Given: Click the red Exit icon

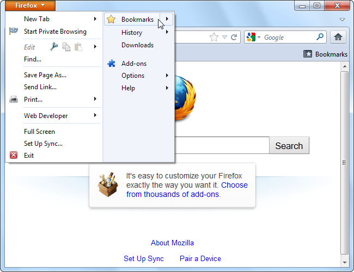Looking at the screenshot, I should click(x=14, y=155).
